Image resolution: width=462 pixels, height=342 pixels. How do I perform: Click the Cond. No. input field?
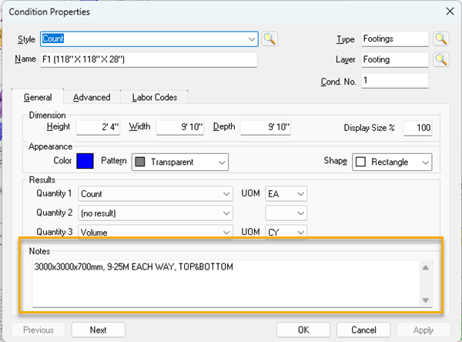coord(395,80)
